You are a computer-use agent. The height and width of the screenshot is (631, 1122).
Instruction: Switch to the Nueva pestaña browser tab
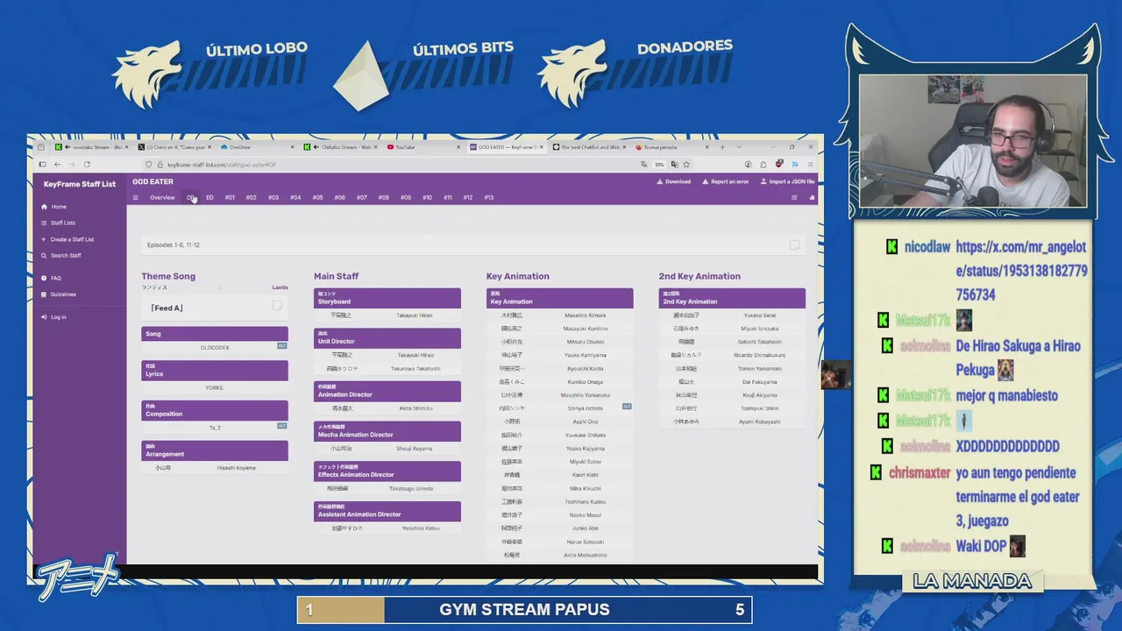tap(671, 147)
